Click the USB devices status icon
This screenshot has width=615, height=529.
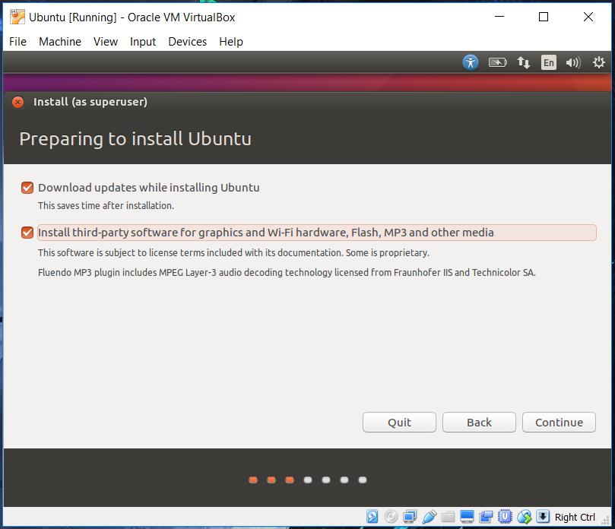[x=429, y=516]
